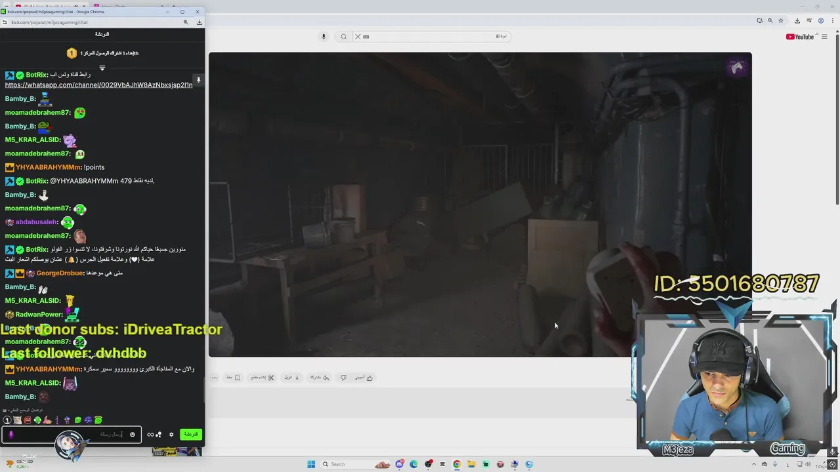Open chat settings gear icon

(171, 435)
